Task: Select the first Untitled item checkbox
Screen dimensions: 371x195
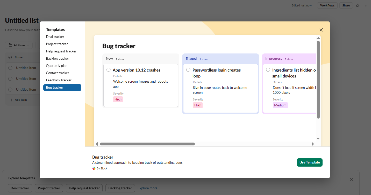Action: (x=10, y=68)
